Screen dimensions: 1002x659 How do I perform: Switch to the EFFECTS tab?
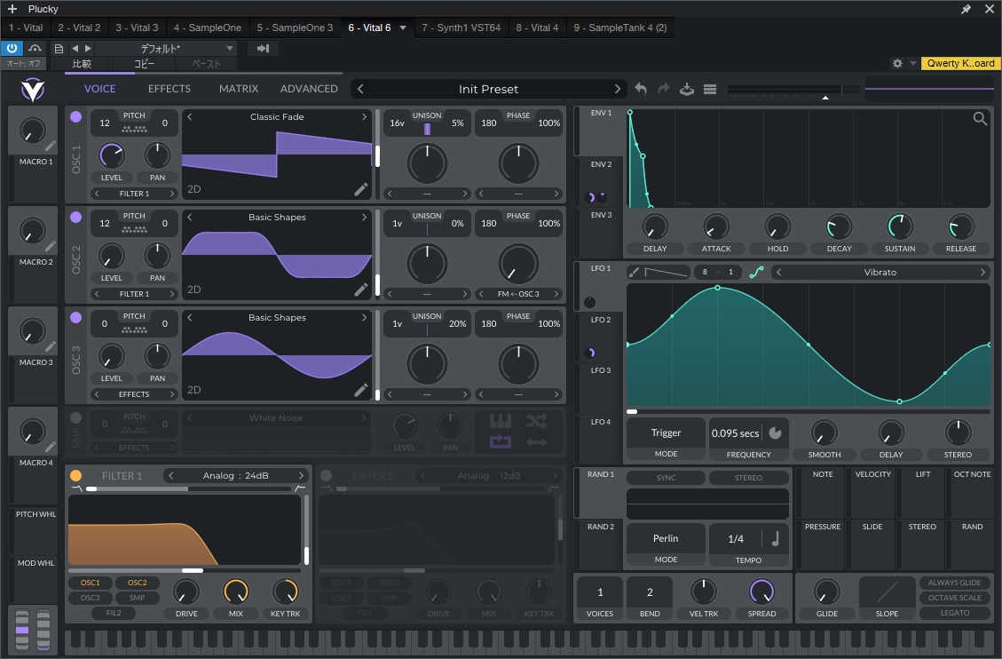click(170, 89)
